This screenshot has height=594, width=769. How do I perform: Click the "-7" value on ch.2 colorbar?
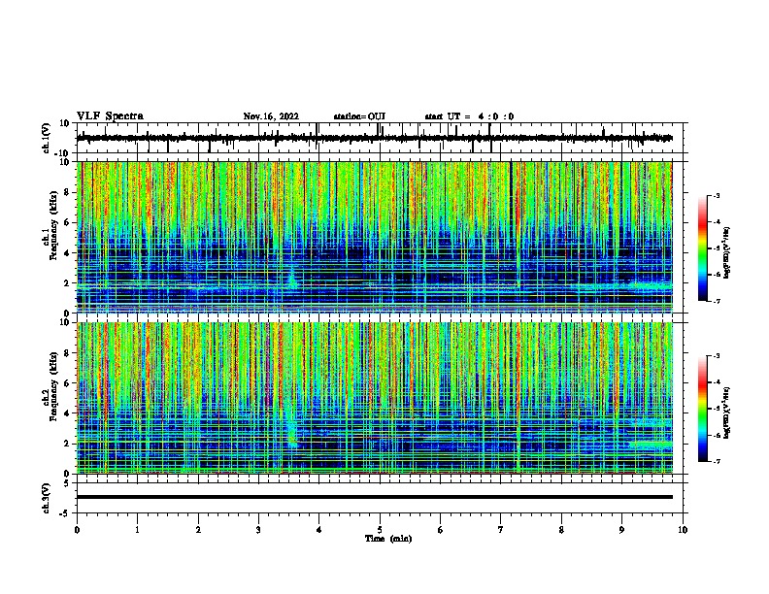(x=716, y=461)
